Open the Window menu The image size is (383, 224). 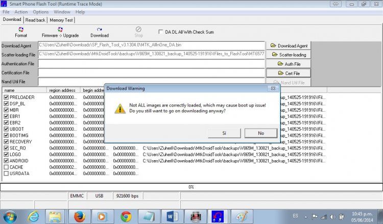point(62,12)
